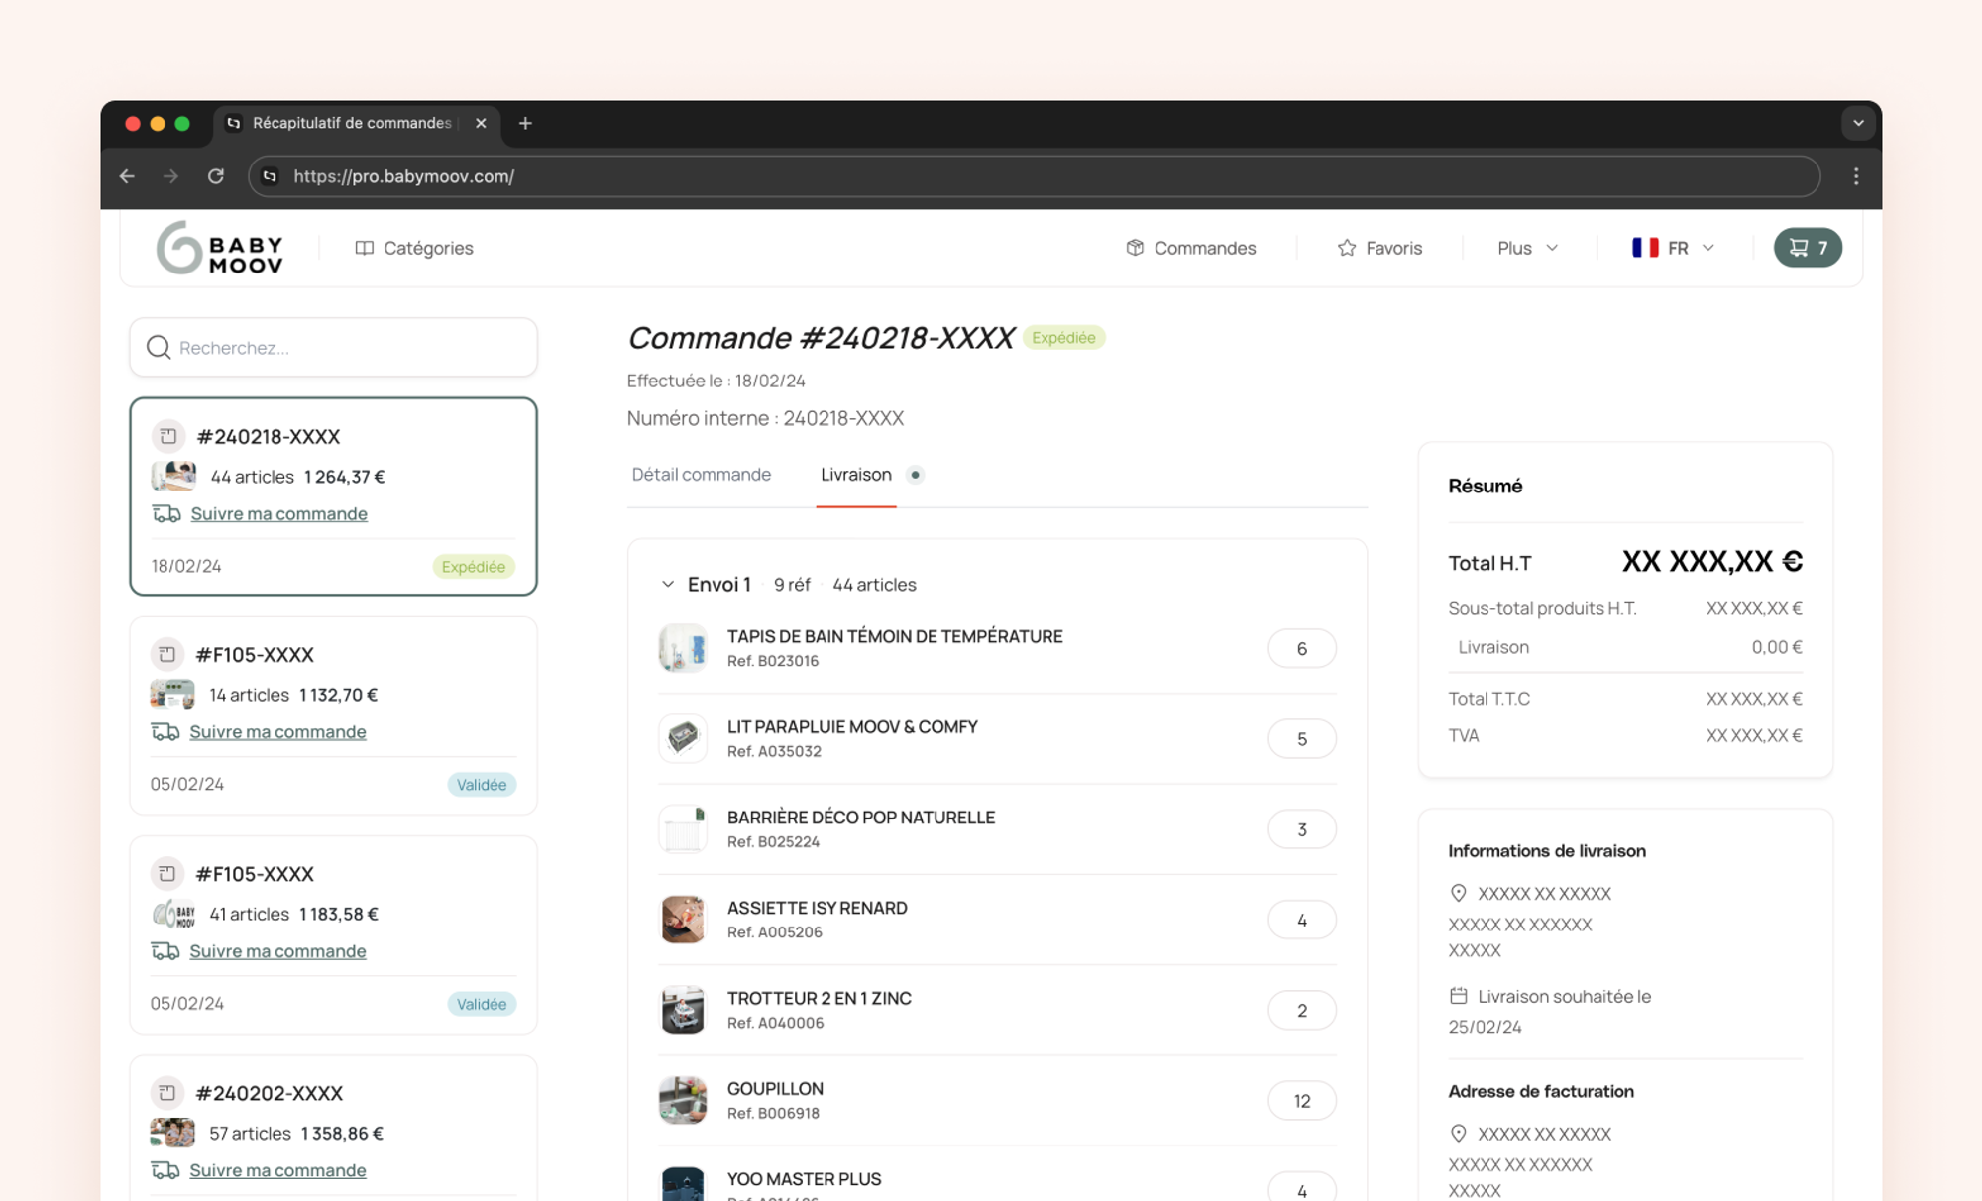Click the Commandes box icon
1982x1201 pixels.
1135,248
